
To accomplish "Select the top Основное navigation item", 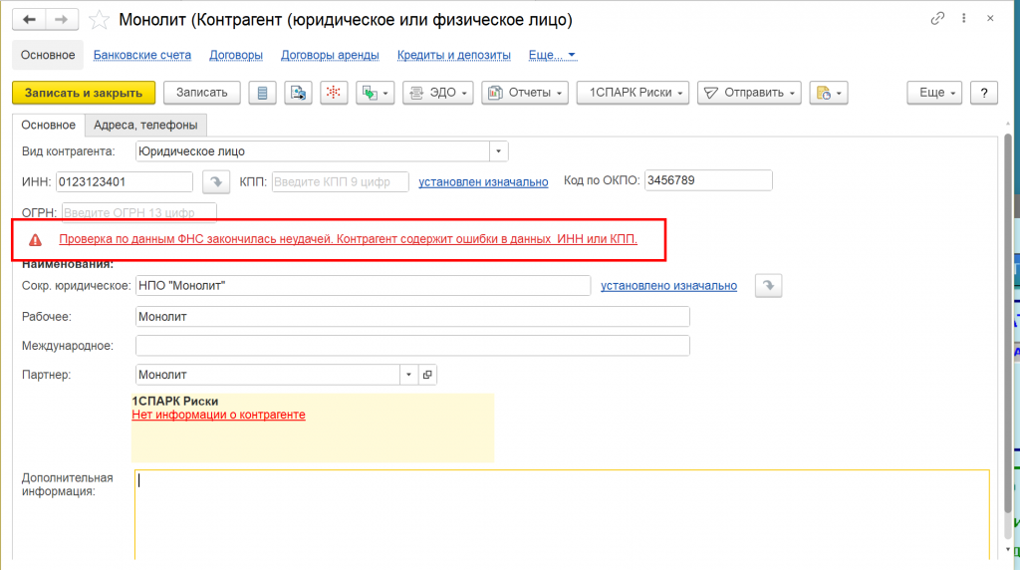I will [x=48, y=56].
